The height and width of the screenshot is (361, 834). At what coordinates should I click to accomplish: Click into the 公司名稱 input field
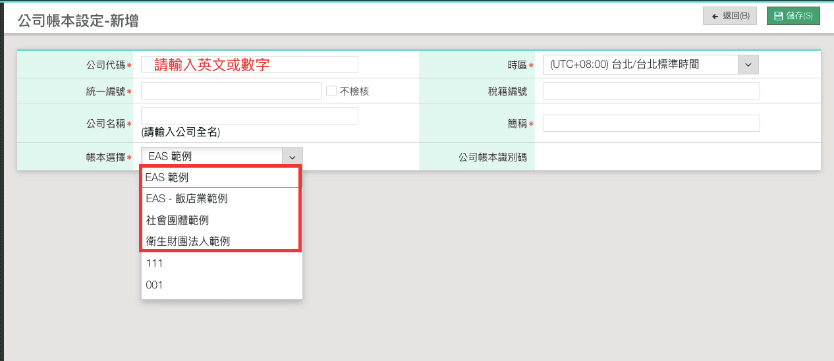(250, 116)
